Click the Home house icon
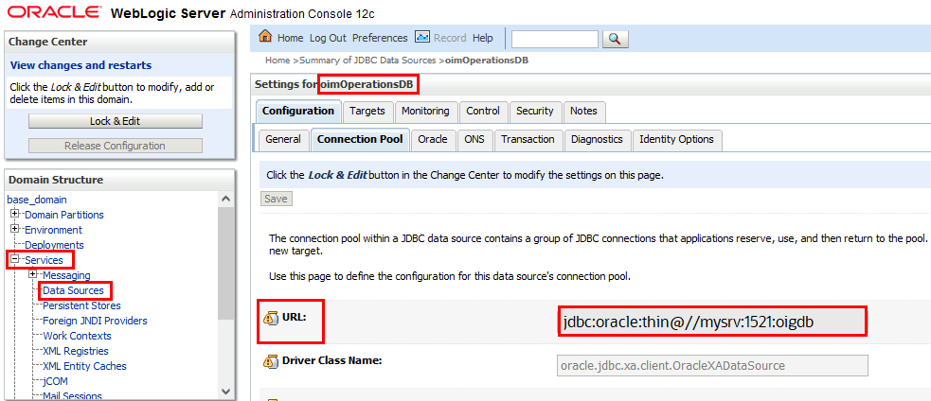 point(265,37)
